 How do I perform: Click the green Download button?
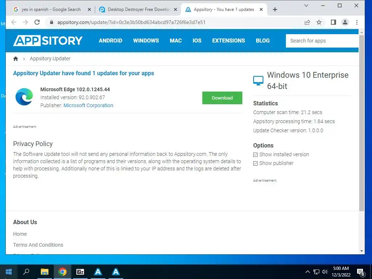[222, 98]
